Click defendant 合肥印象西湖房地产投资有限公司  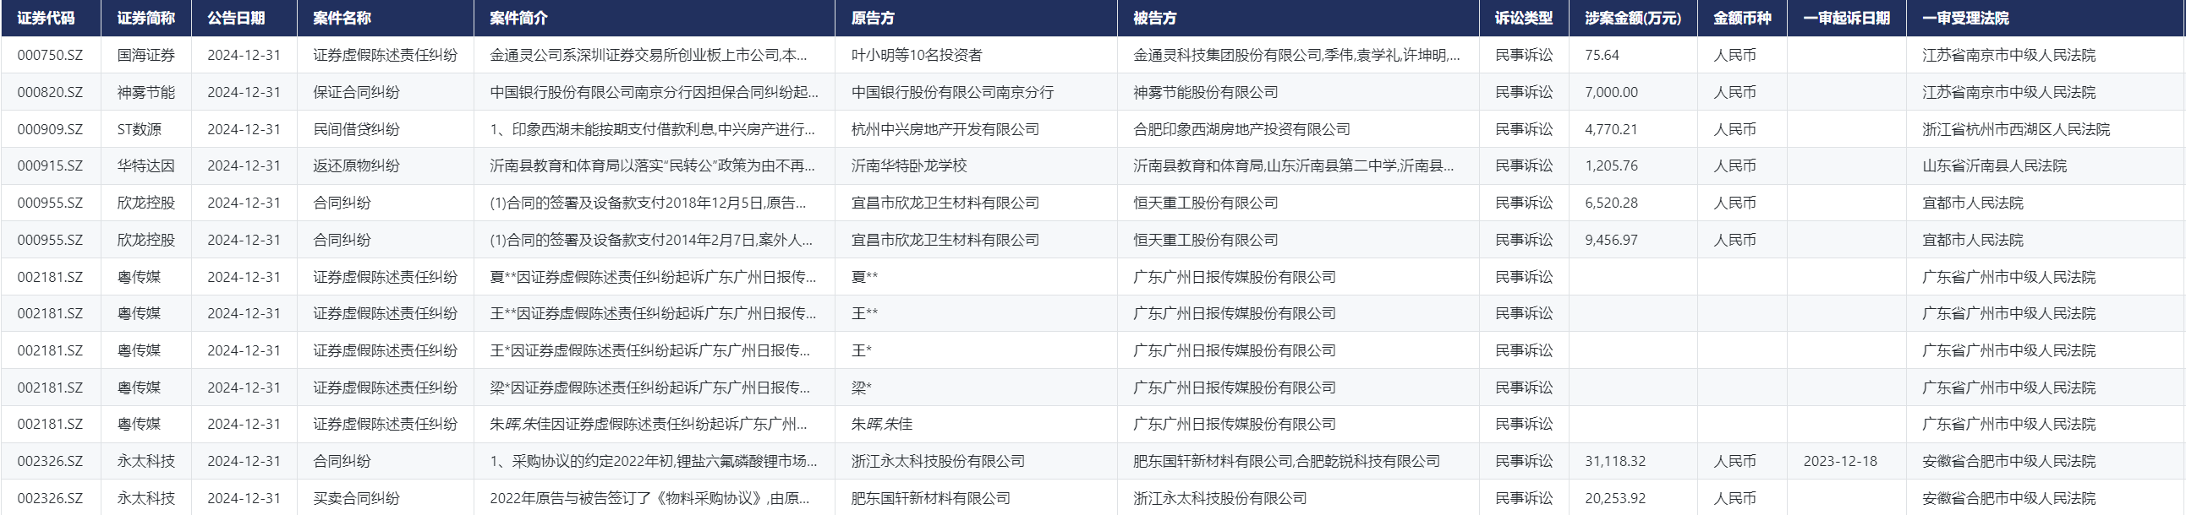[1241, 130]
